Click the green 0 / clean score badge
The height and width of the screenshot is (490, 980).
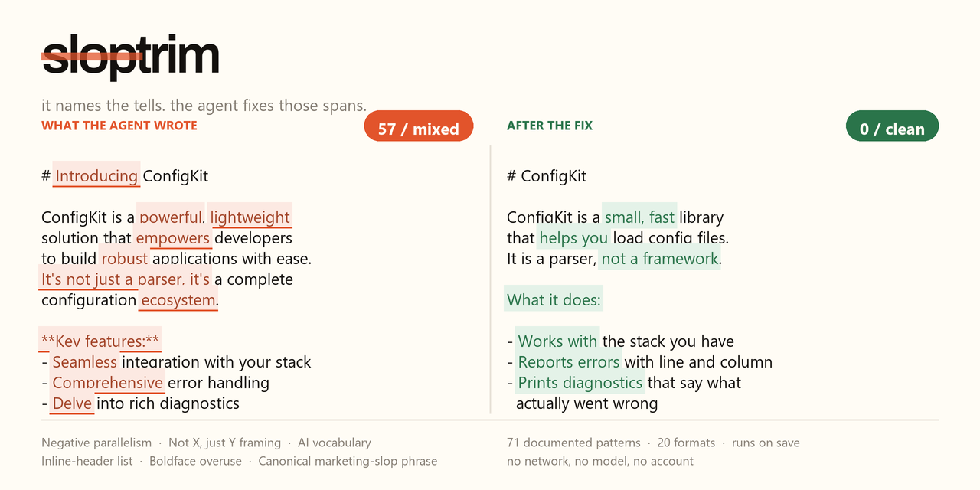[892, 127]
